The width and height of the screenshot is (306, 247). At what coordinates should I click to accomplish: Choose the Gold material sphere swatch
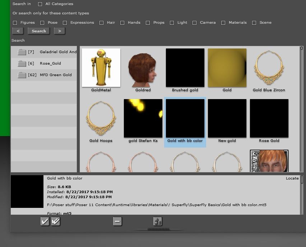pos(227,68)
